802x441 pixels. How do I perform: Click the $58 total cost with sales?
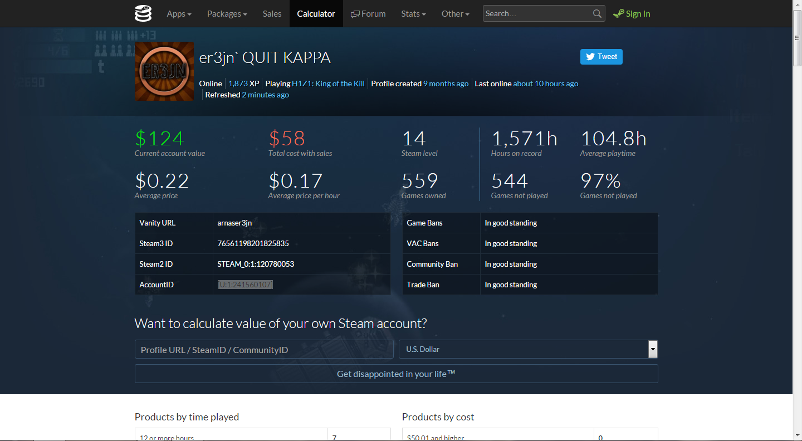click(287, 138)
